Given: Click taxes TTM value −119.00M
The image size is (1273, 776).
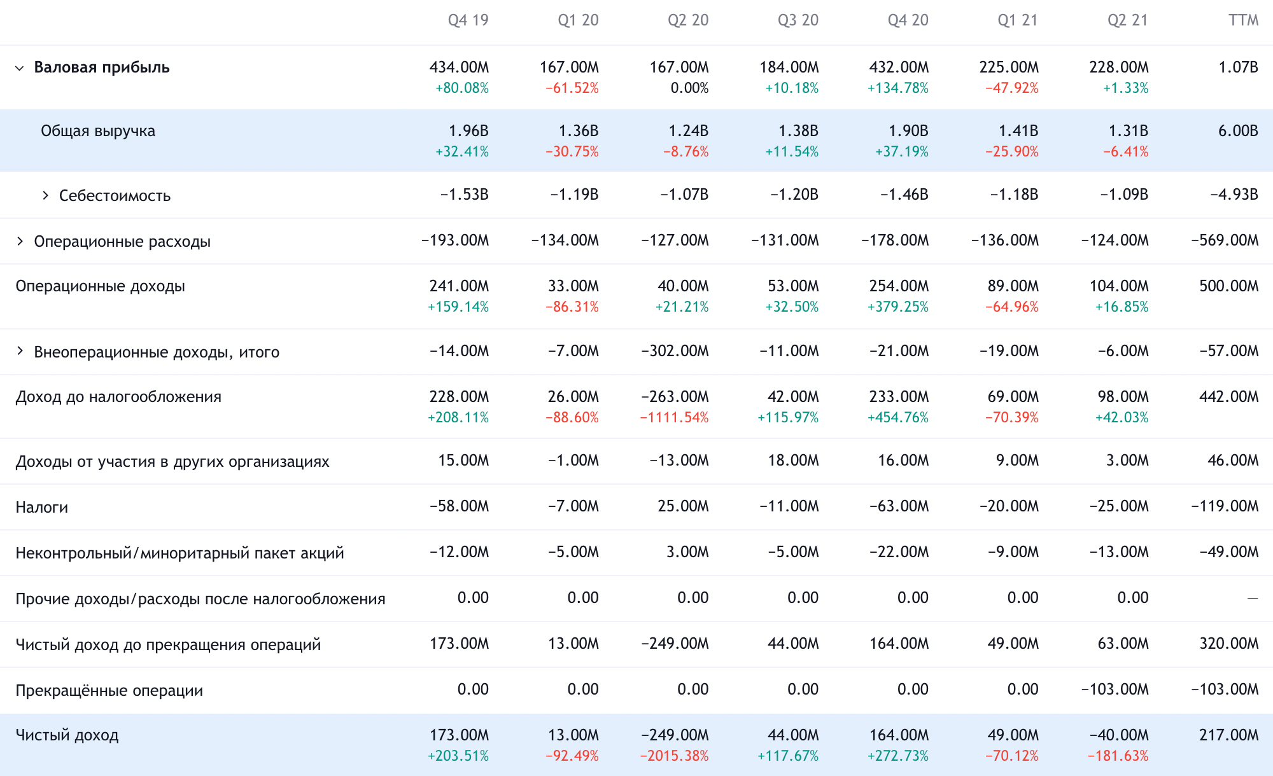Looking at the screenshot, I should click(x=1225, y=506).
